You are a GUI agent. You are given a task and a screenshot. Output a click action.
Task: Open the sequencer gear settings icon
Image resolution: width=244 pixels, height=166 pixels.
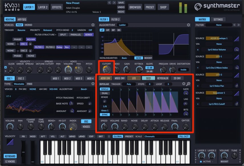184,84
